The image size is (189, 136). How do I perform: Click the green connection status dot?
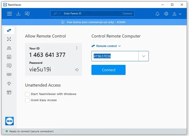click(x=7, y=131)
